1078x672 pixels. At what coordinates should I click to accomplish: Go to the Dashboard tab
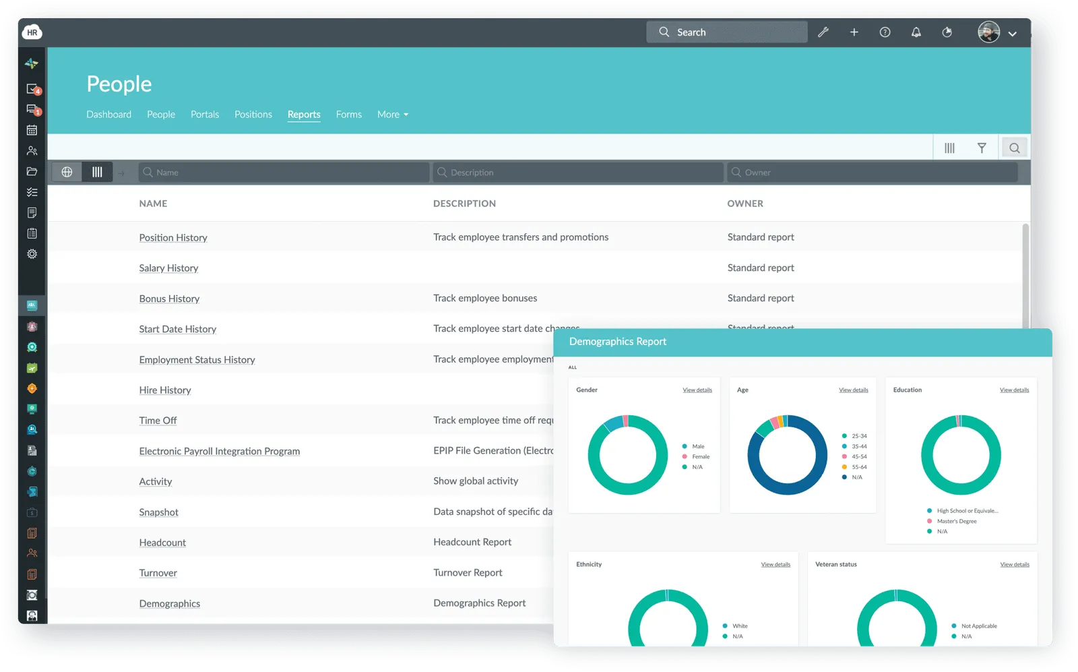point(108,115)
